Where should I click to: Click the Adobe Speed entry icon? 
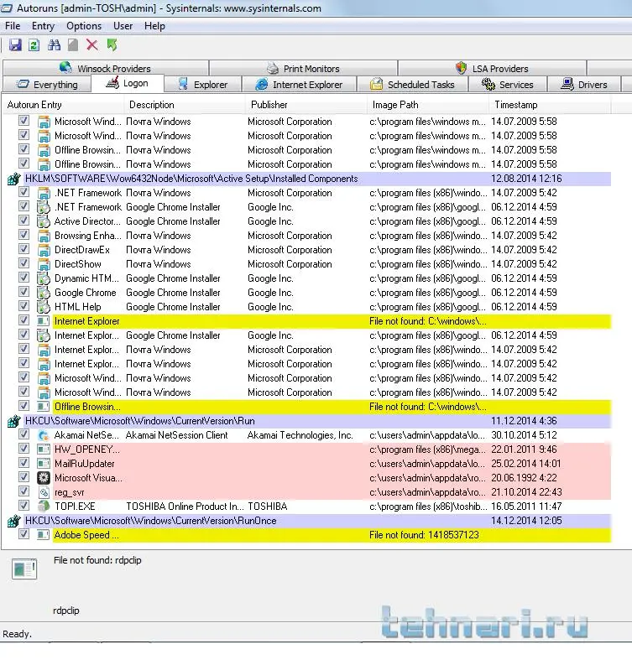tap(44, 535)
